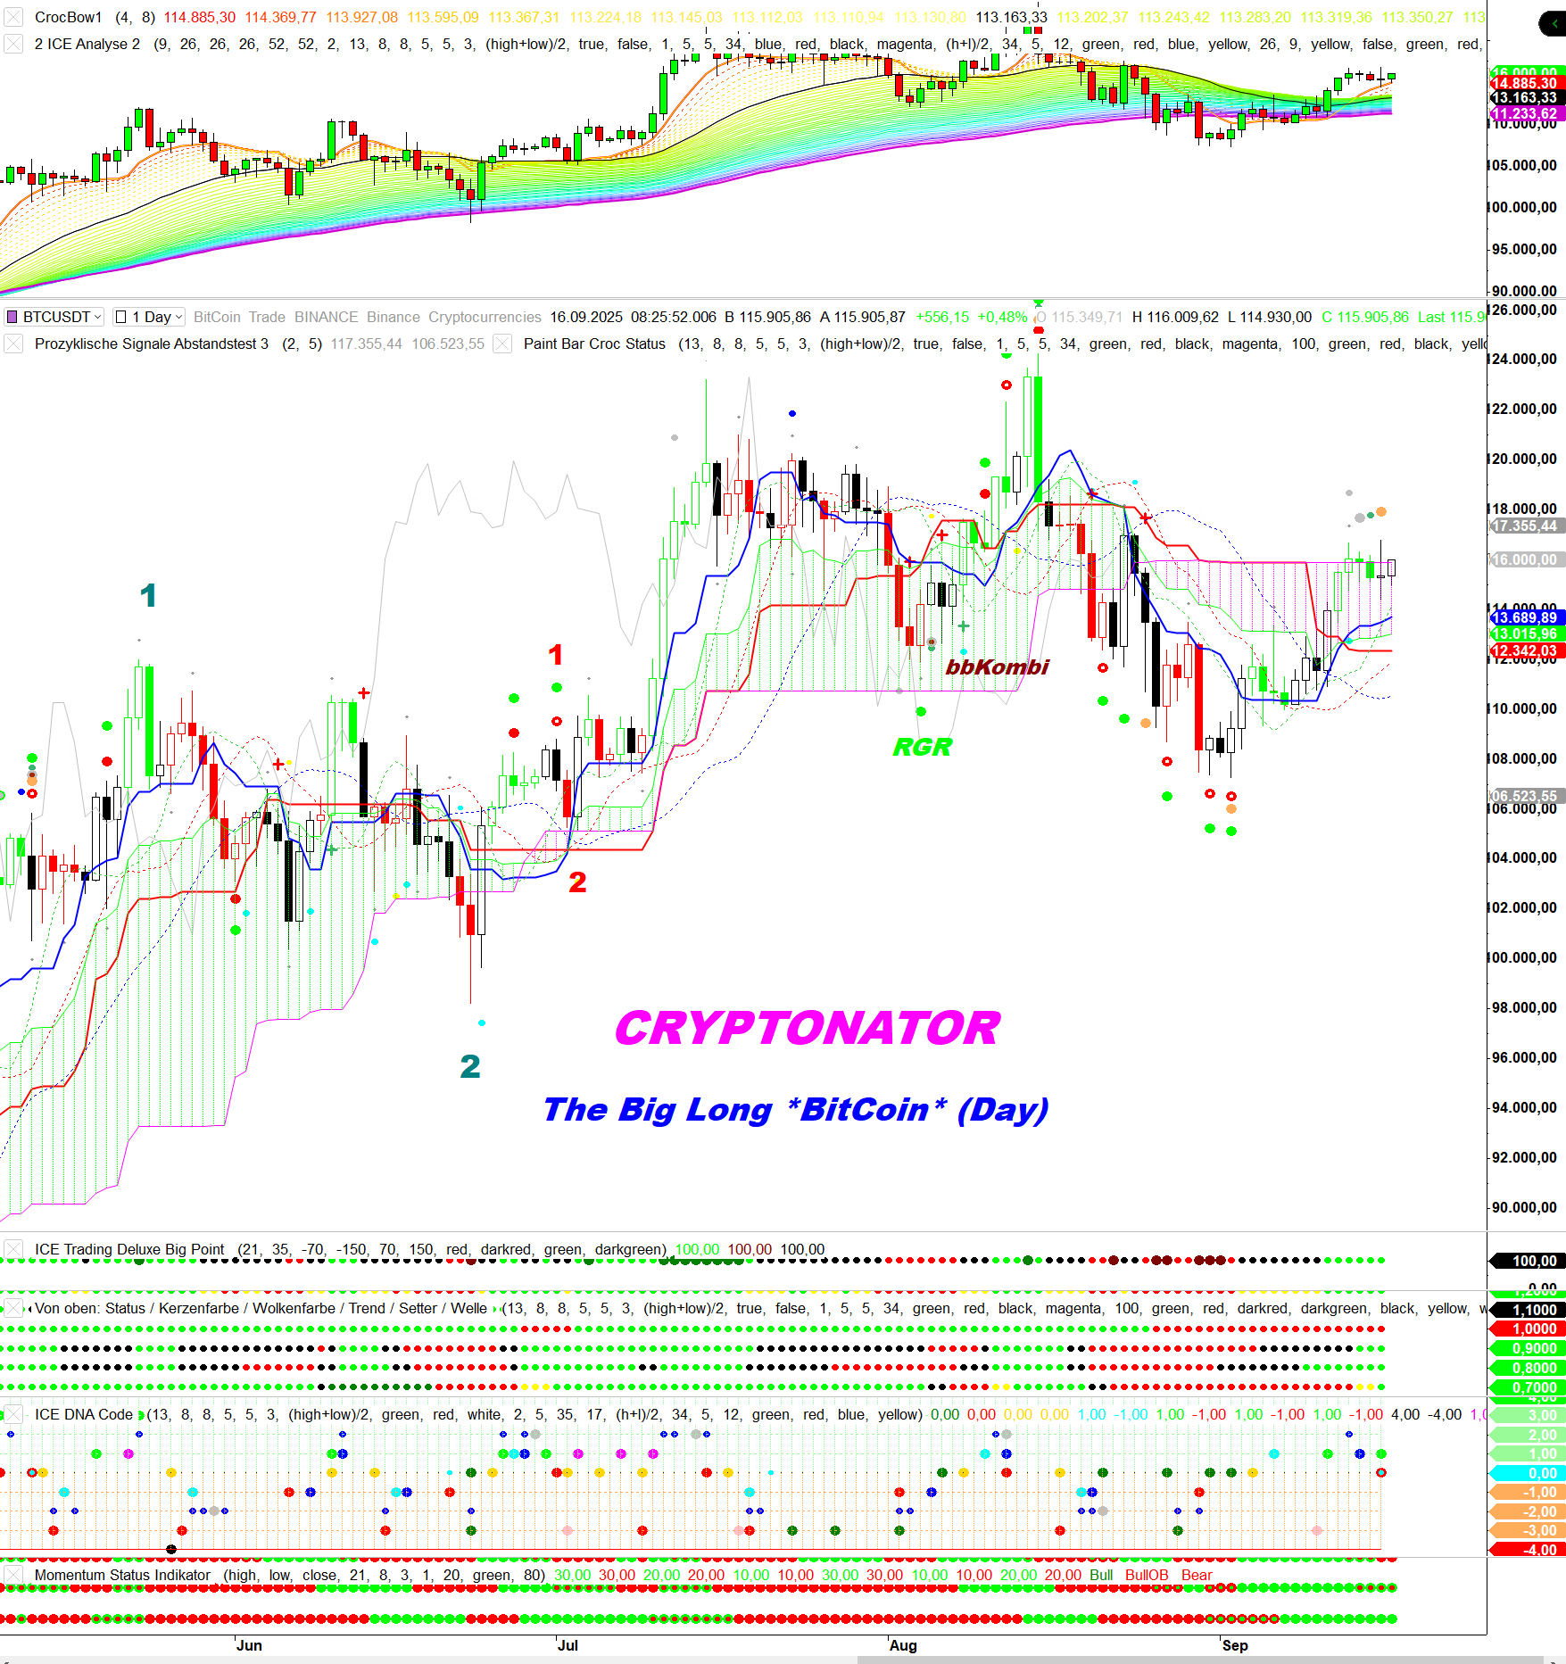
Task: Remove the Momentum Status Indikator panel
Action: [13, 1575]
